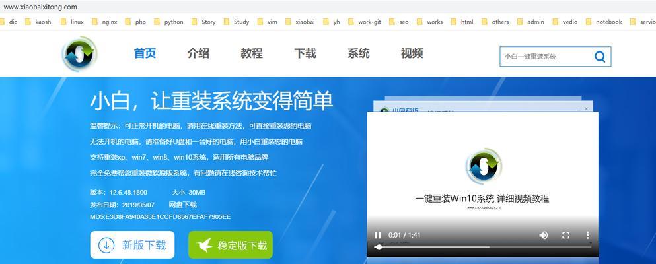This screenshot has height=264, width=656.
Task: Click the 新版下载 button
Action: pos(132,245)
